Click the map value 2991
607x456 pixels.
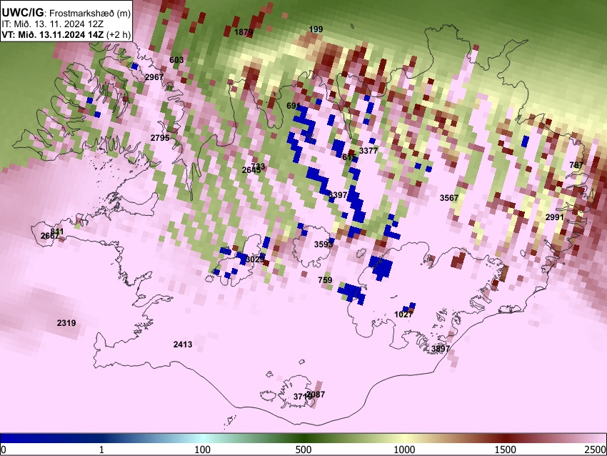pyautogui.click(x=555, y=217)
